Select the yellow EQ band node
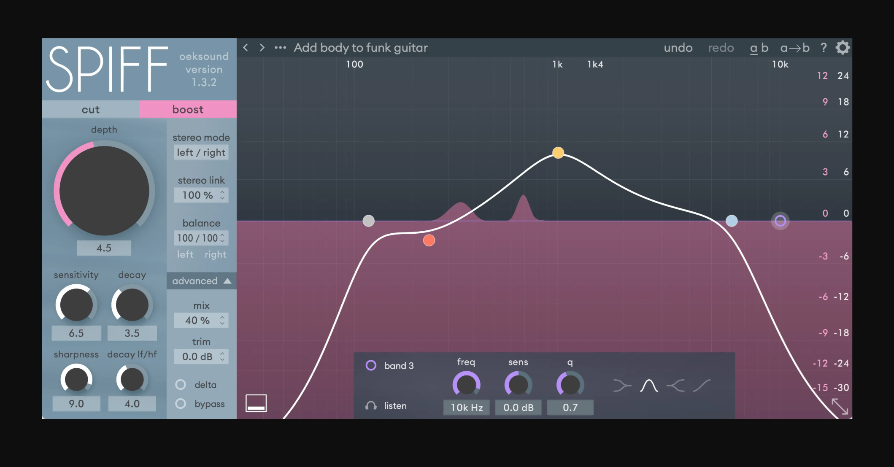Image resolution: width=894 pixels, height=467 pixels. [x=558, y=153]
